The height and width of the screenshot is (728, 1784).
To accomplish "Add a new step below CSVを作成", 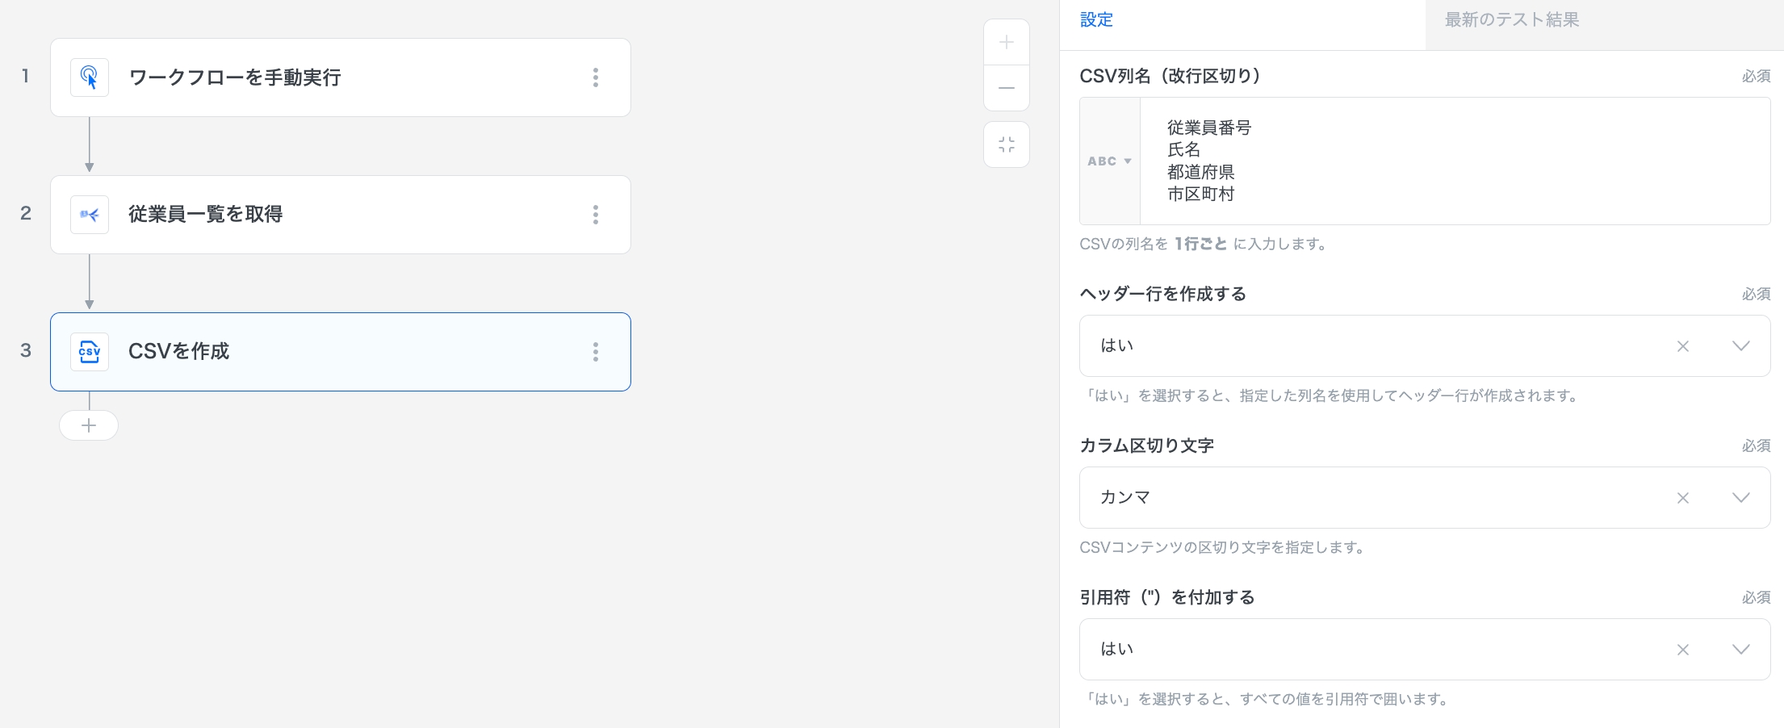I will point(89,425).
